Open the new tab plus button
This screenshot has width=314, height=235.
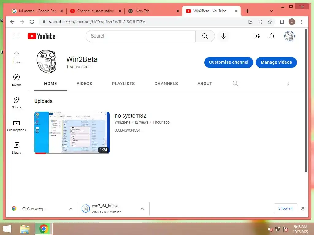tap(247, 11)
